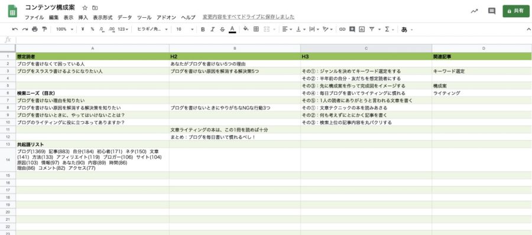Image resolution: width=532 pixels, height=235 pixels.
Task: Open the borders tool
Action: tap(256, 29)
